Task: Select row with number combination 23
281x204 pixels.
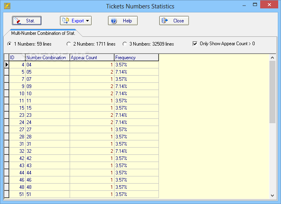Action: 84,115
